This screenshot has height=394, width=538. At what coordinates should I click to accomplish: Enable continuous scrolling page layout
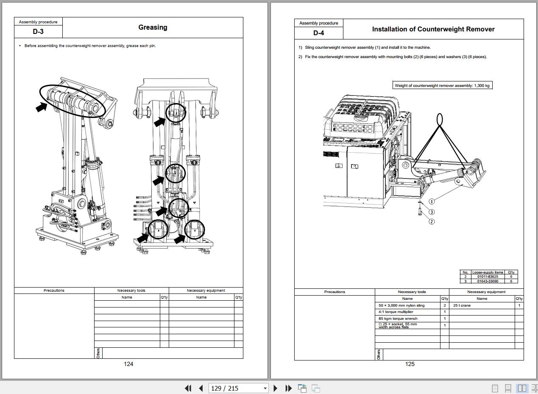pyautogui.click(x=508, y=388)
